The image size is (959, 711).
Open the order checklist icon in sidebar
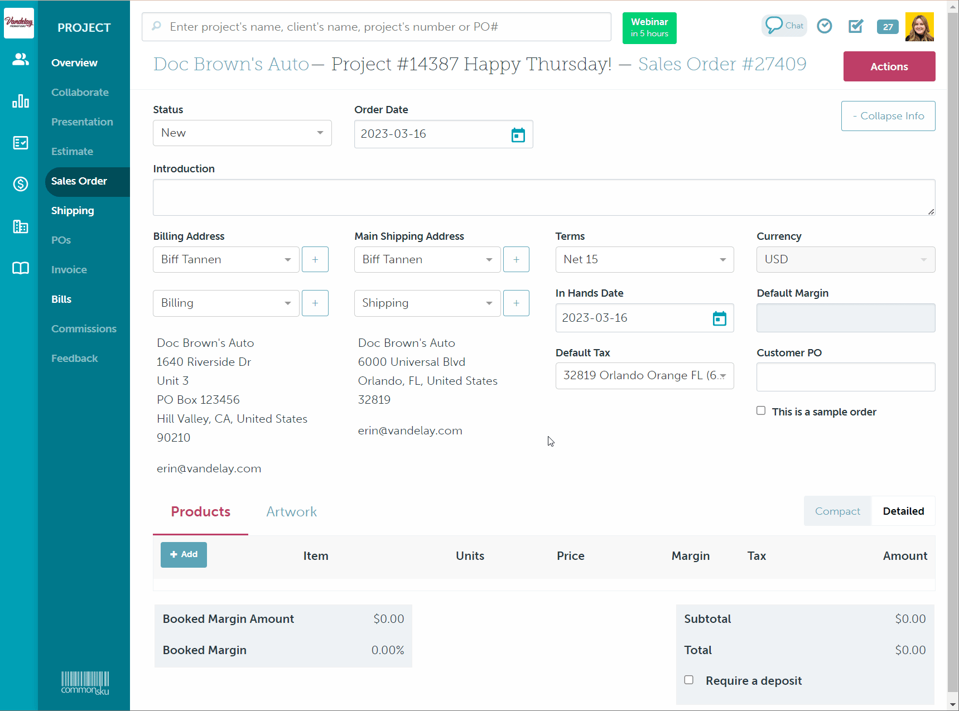tap(20, 143)
